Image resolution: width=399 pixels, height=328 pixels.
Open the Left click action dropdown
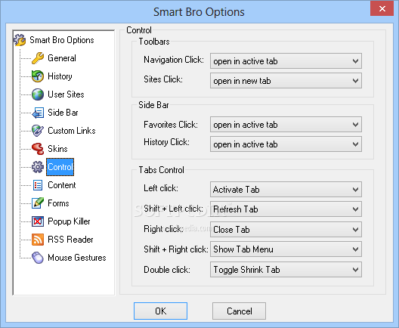tap(286, 190)
